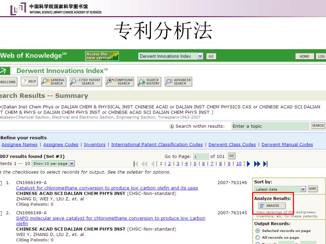Go to next results page arrow

(248, 164)
